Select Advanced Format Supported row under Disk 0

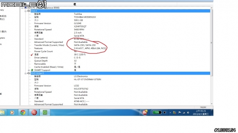[49, 42]
